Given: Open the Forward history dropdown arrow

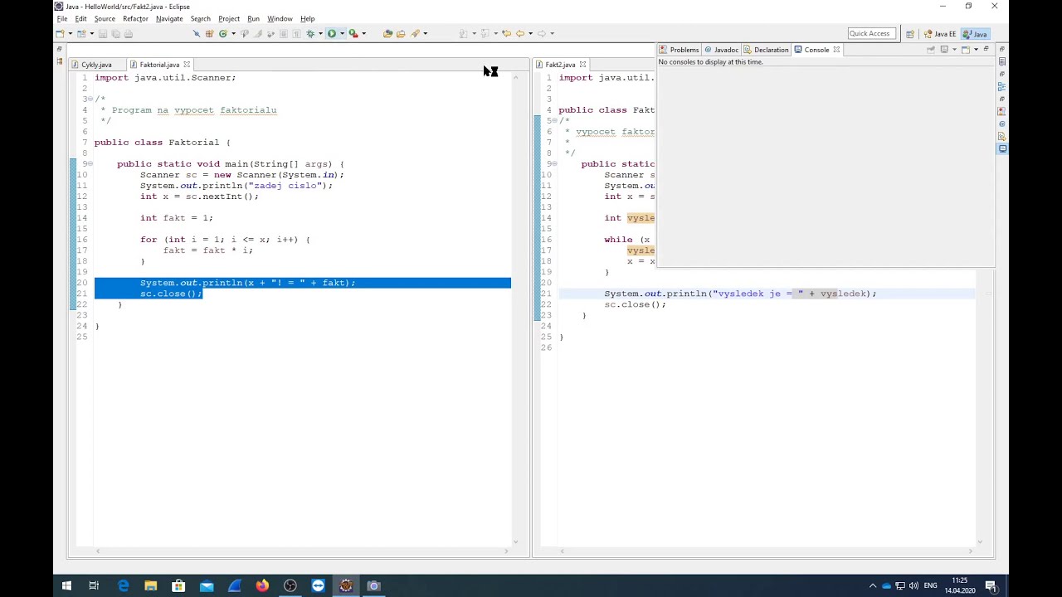Looking at the screenshot, I should pos(552,33).
